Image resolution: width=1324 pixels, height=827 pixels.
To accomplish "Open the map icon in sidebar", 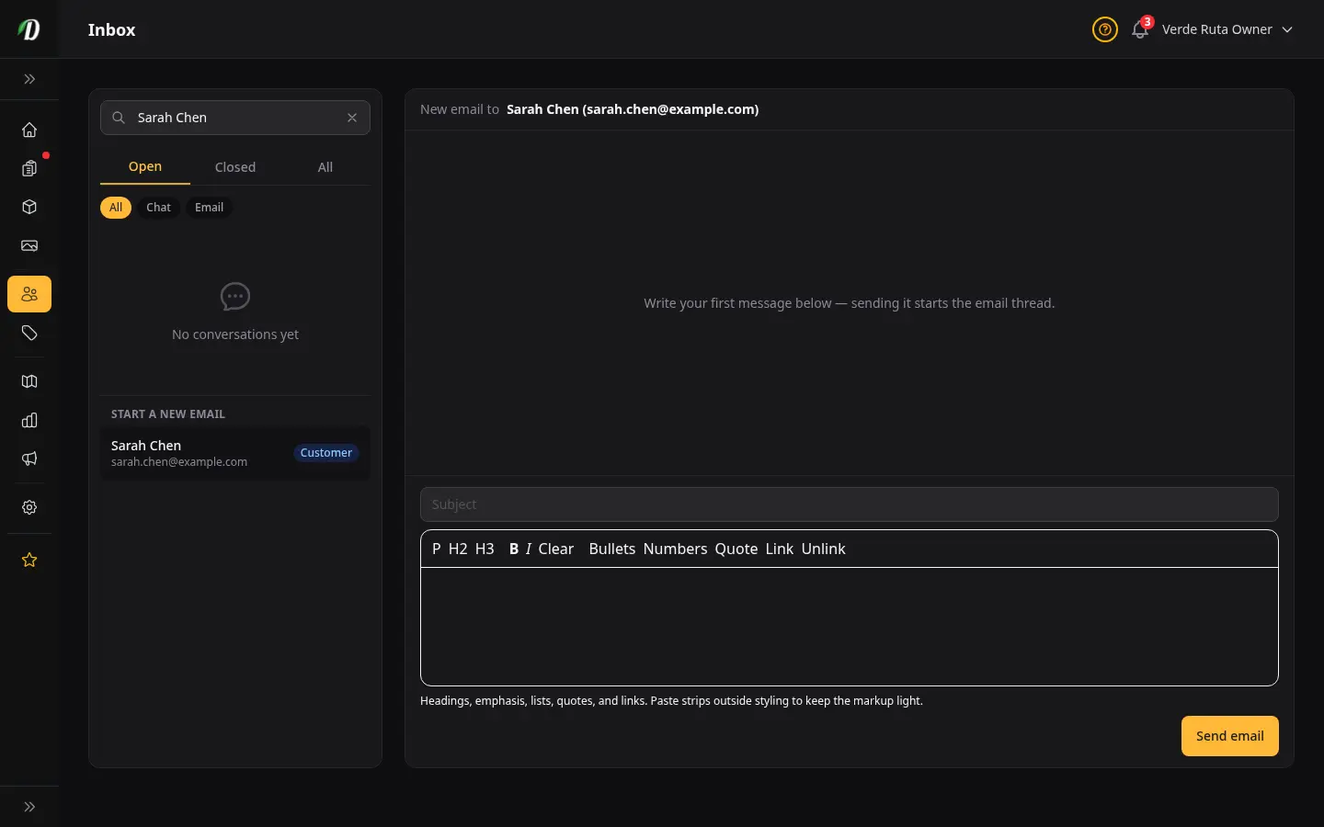I will (x=29, y=381).
